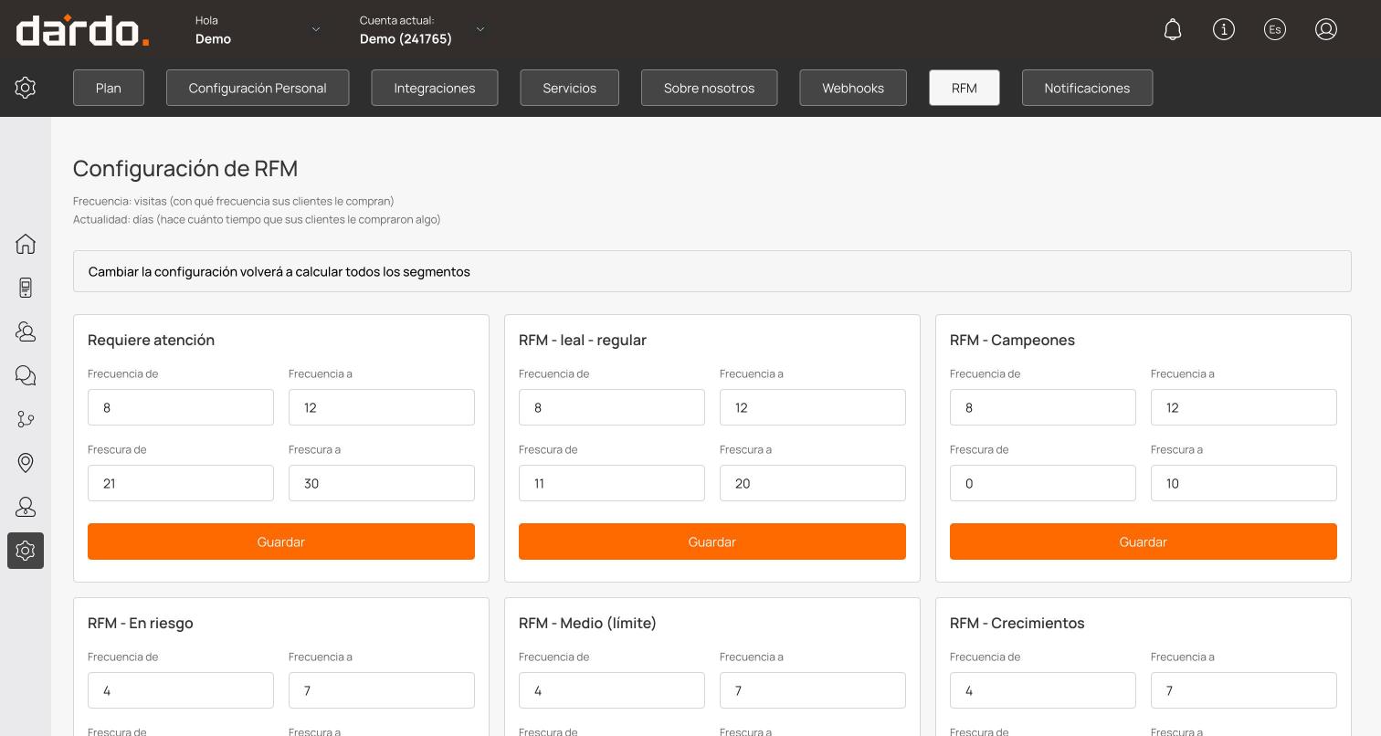Focus Frecuencia a field in RFM - En riesgo
1381x736 pixels.
(x=382, y=690)
